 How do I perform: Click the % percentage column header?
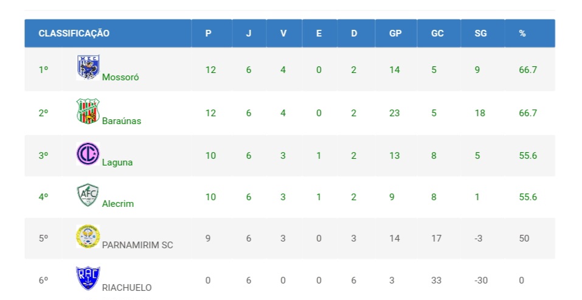pyautogui.click(x=522, y=33)
